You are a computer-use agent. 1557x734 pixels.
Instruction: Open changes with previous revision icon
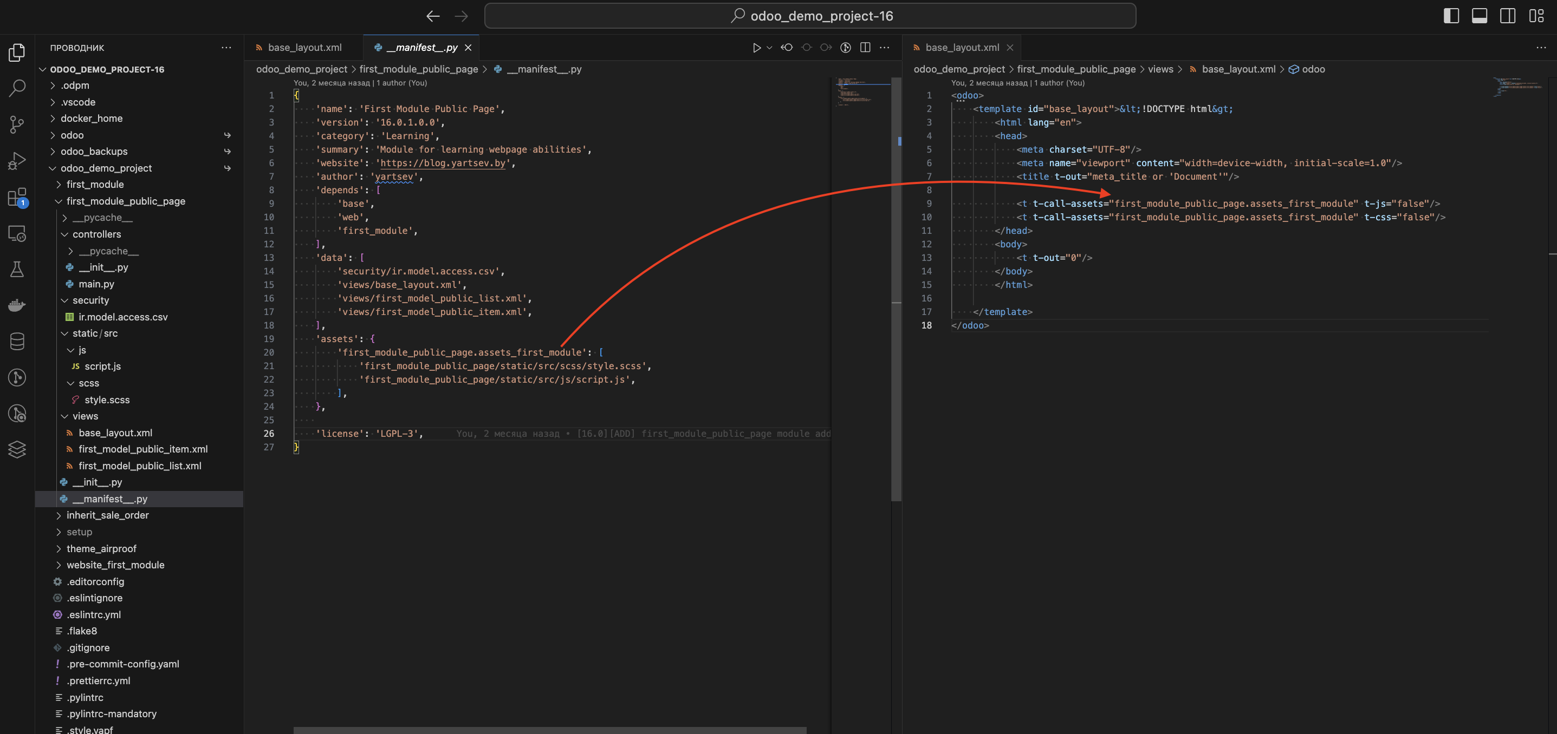pos(787,48)
